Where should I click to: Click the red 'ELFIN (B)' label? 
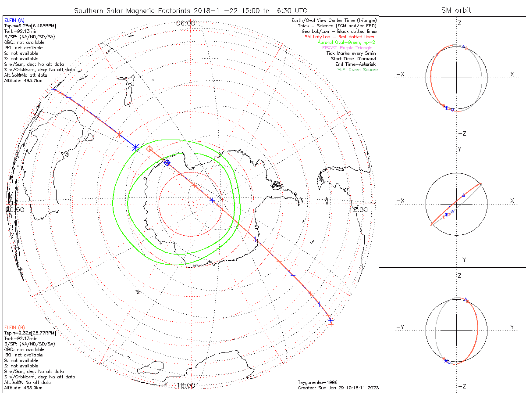tap(14, 327)
